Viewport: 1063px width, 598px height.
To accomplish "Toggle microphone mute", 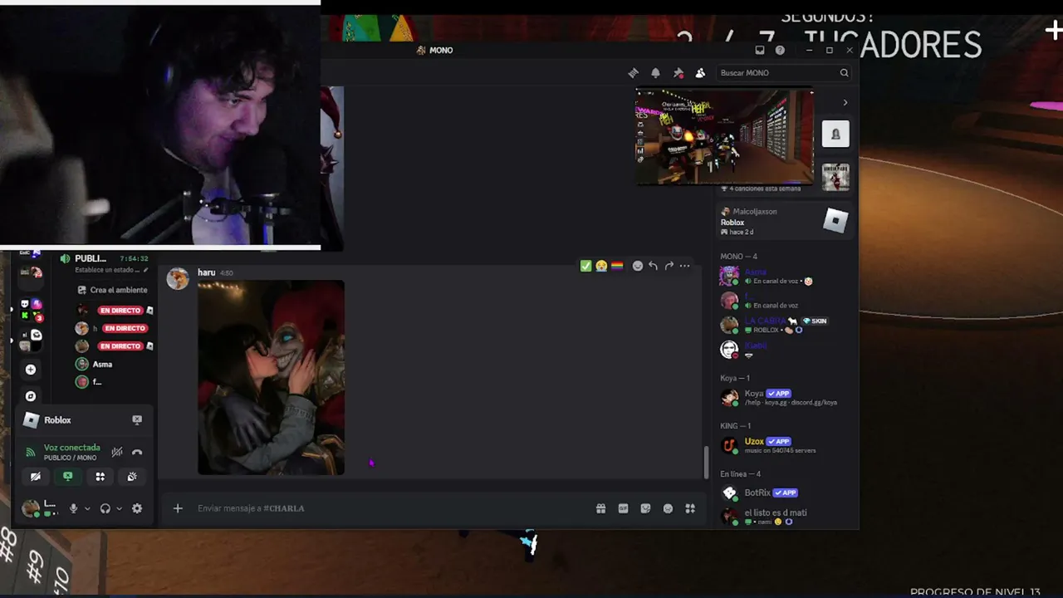I will 73,508.
